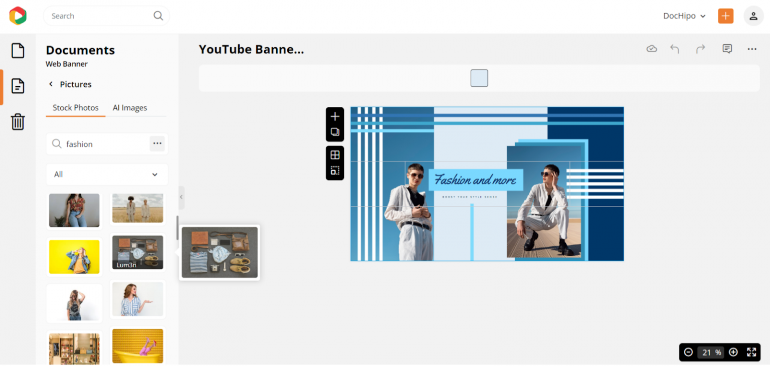Click the Undo icon
770x366 pixels.
coord(675,49)
